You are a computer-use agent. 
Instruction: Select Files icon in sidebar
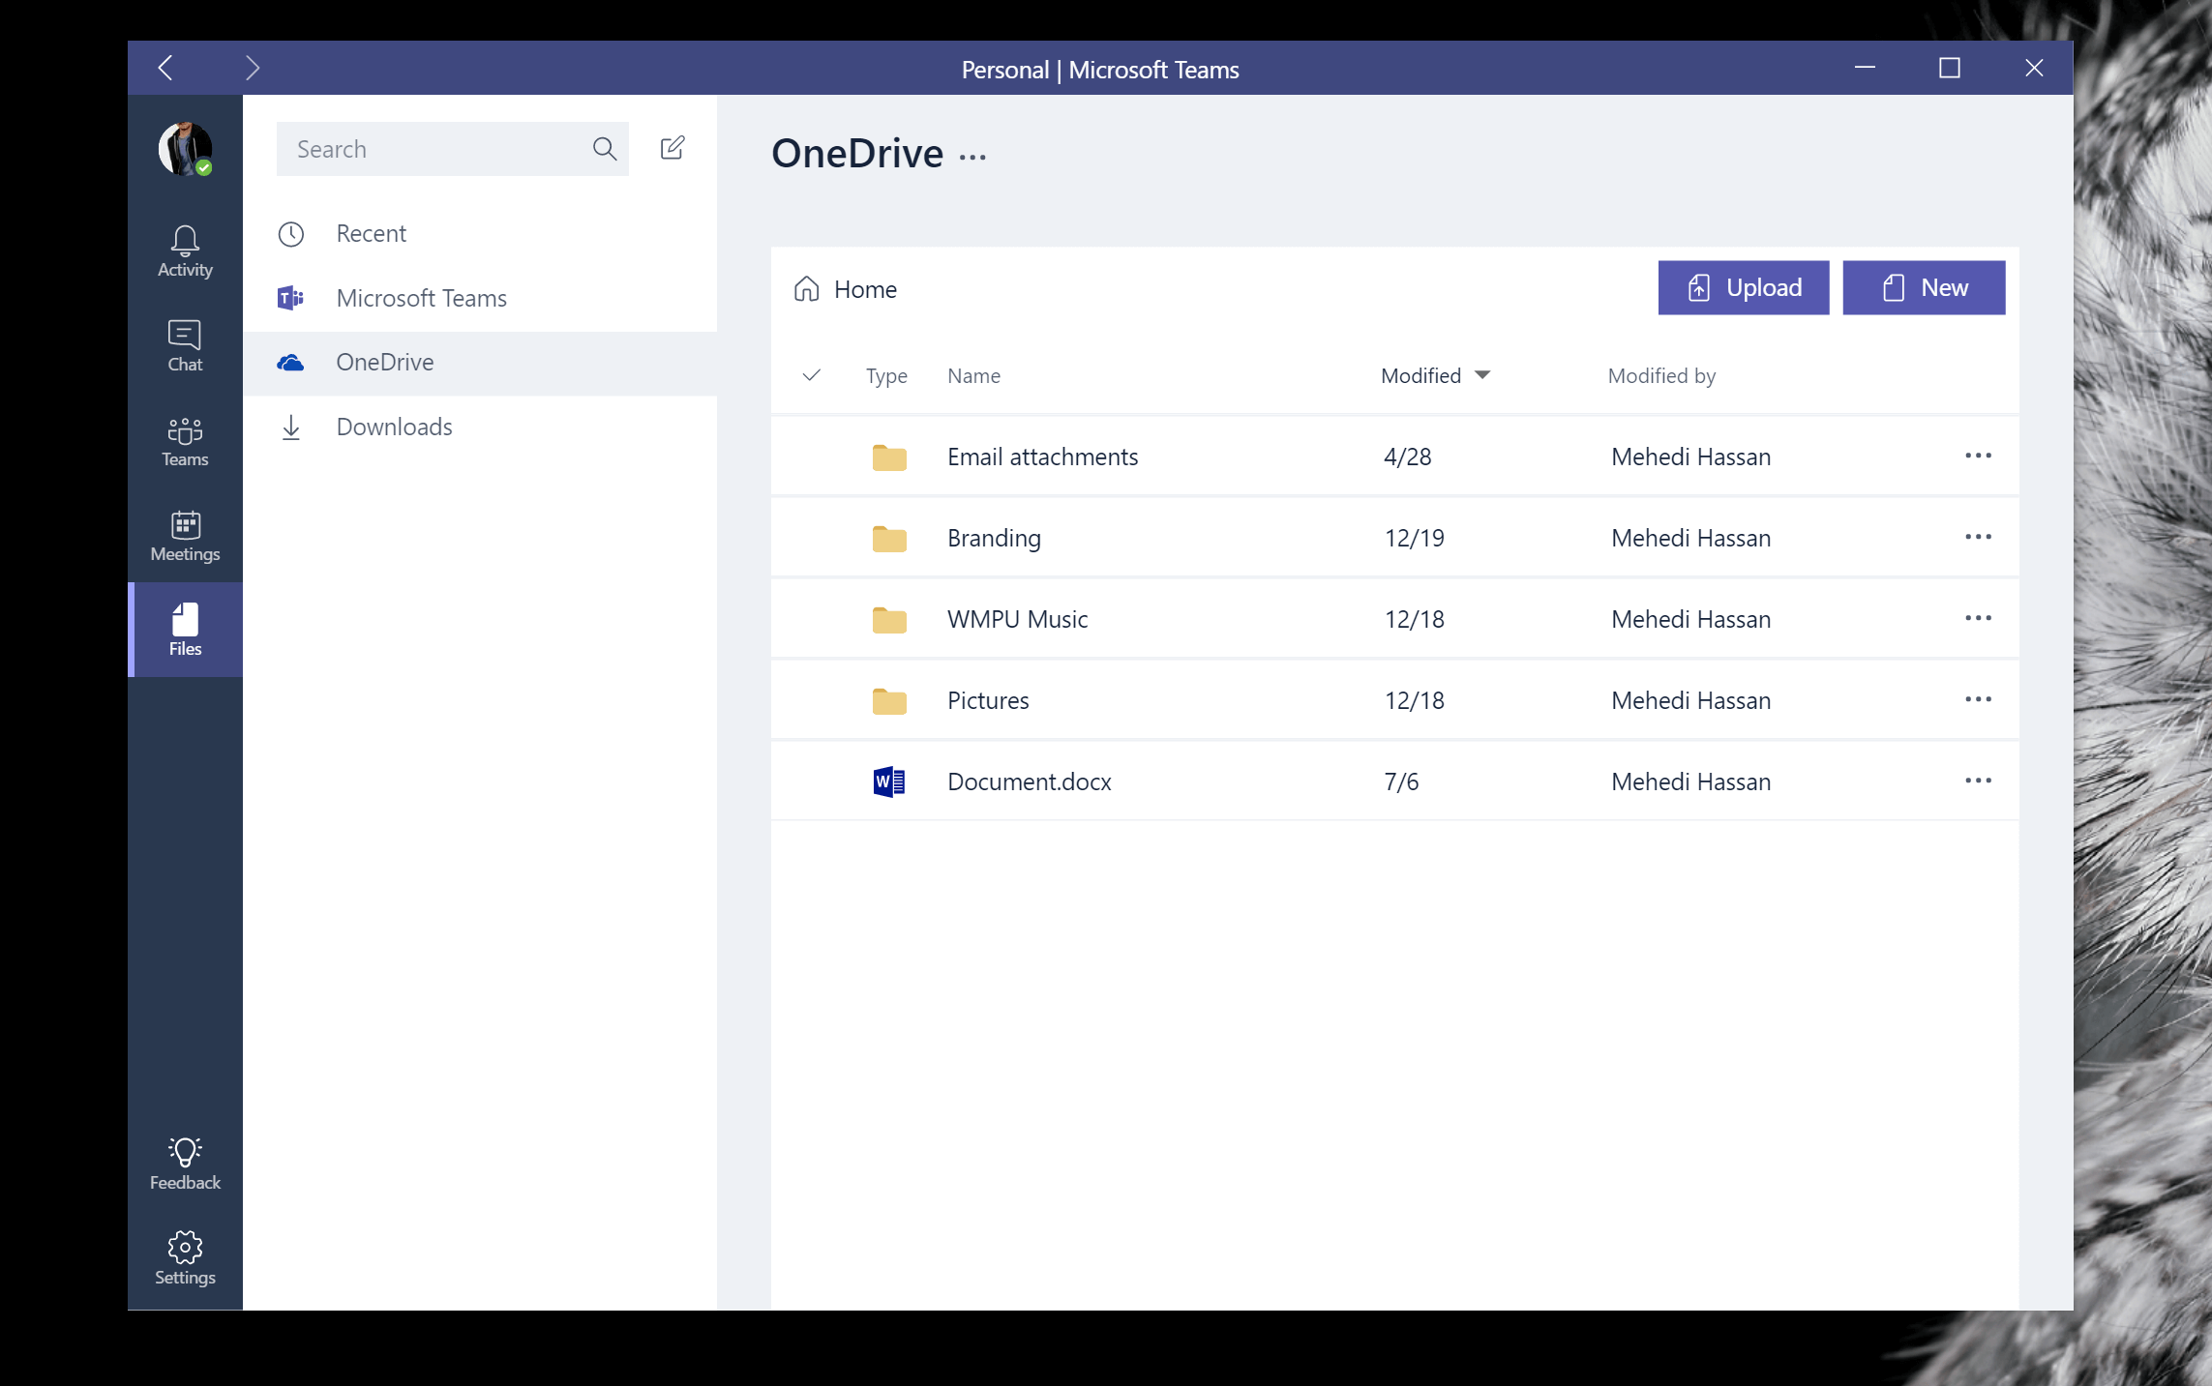click(185, 629)
